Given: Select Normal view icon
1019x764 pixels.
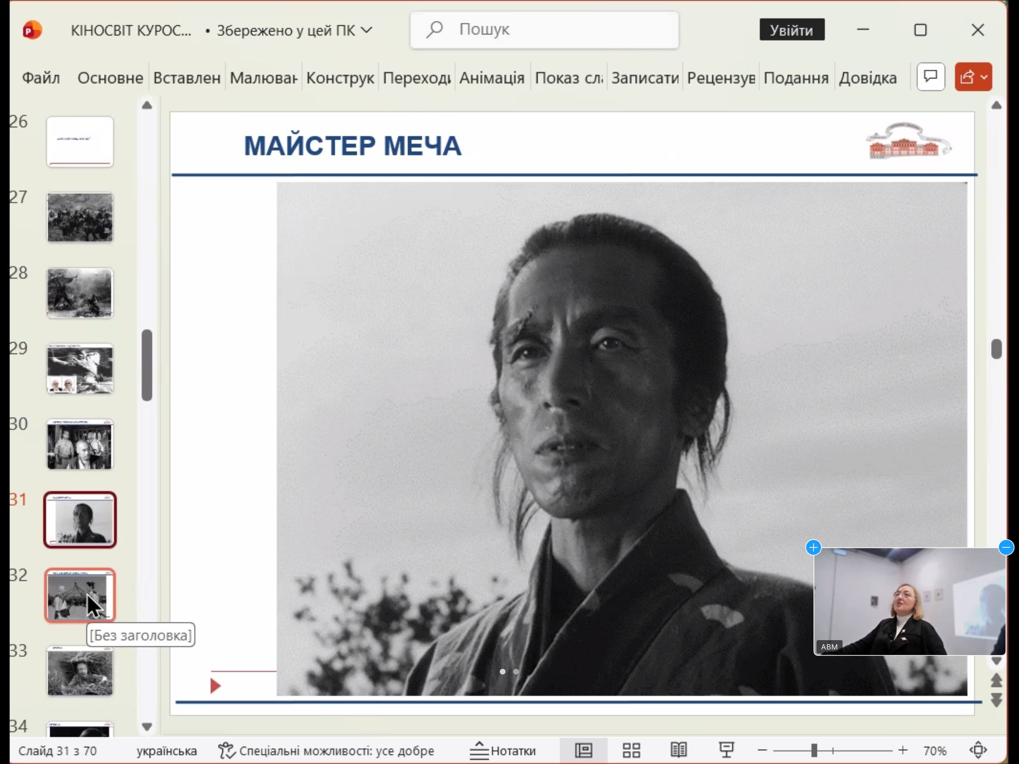Looking at the screenshot, I should click(x=583, y=750).
